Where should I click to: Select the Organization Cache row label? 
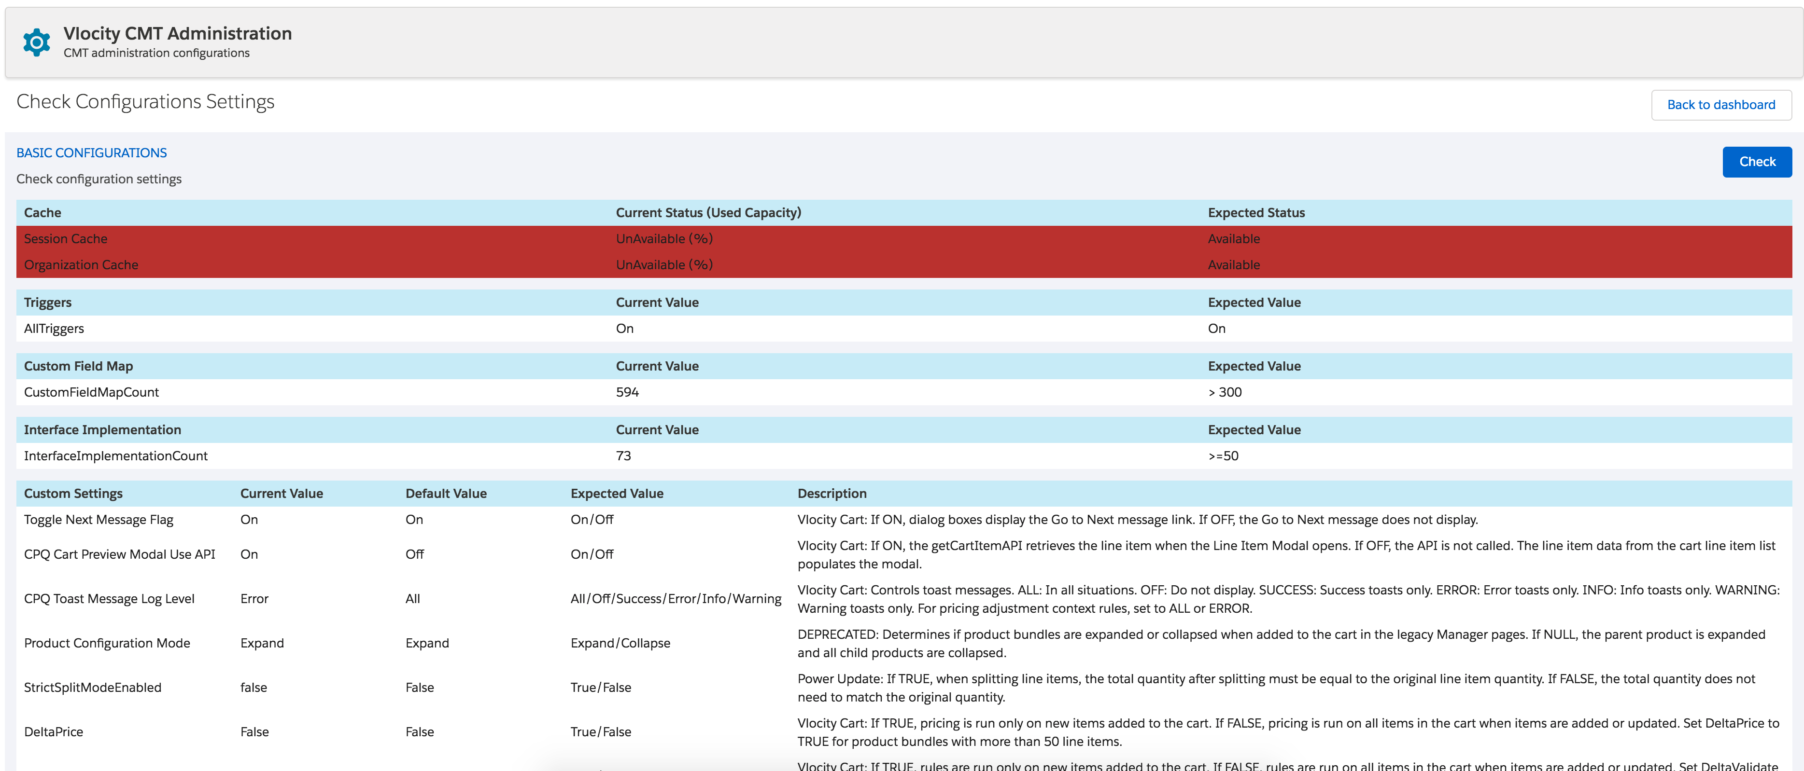[81, 264]
